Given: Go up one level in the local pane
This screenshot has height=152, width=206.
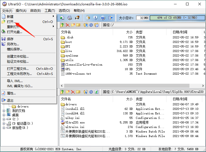Looking at the screenshot, I should coord(62,92).
